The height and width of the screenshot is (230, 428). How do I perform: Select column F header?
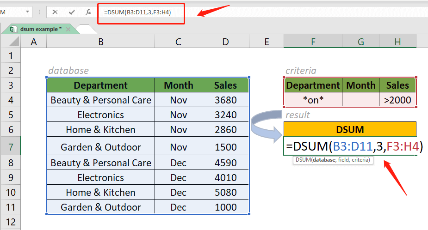tap(313, 42)
